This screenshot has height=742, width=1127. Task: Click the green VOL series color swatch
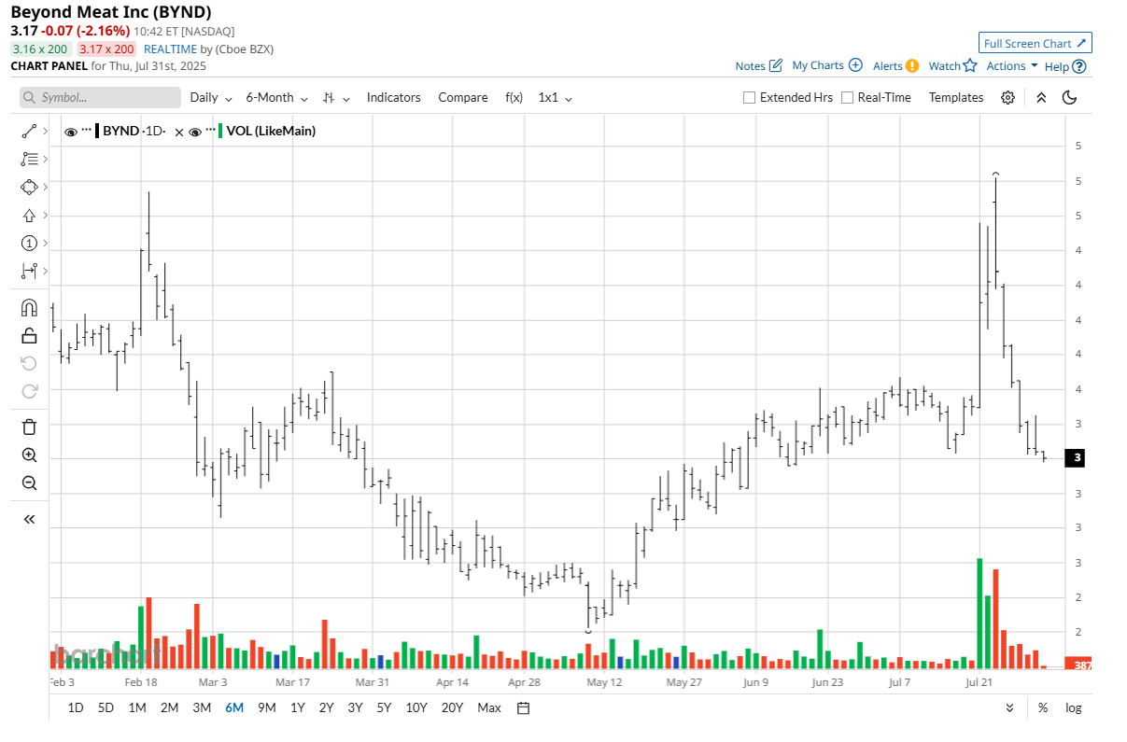pos(219,132)
